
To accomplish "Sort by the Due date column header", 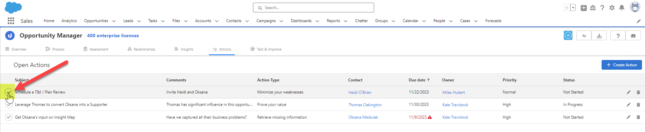I will click(x=419, y=80).
